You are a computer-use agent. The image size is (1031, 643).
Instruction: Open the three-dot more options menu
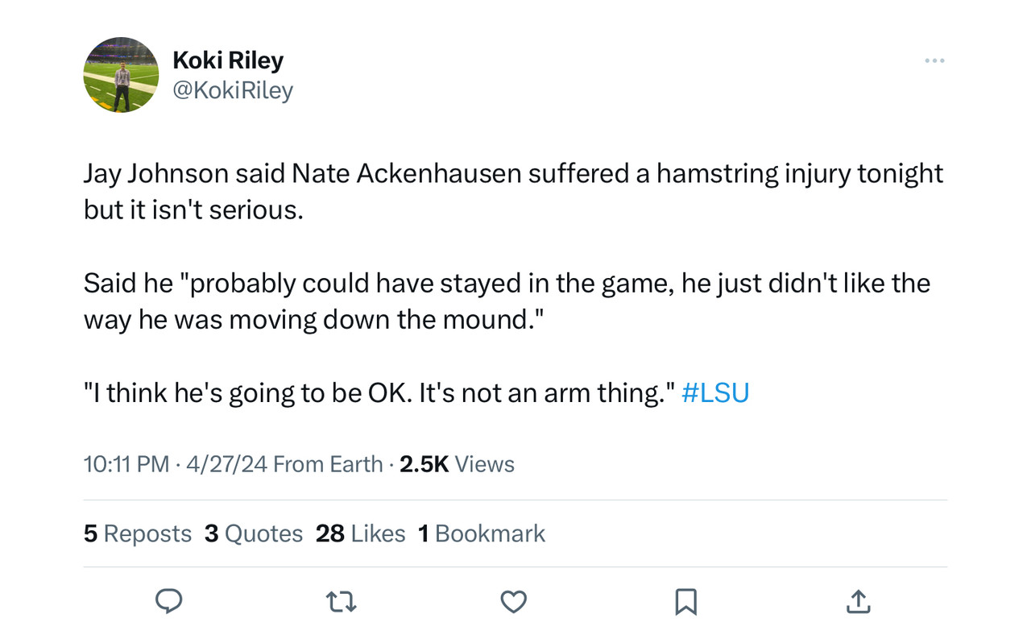click(x=934, y=61)
